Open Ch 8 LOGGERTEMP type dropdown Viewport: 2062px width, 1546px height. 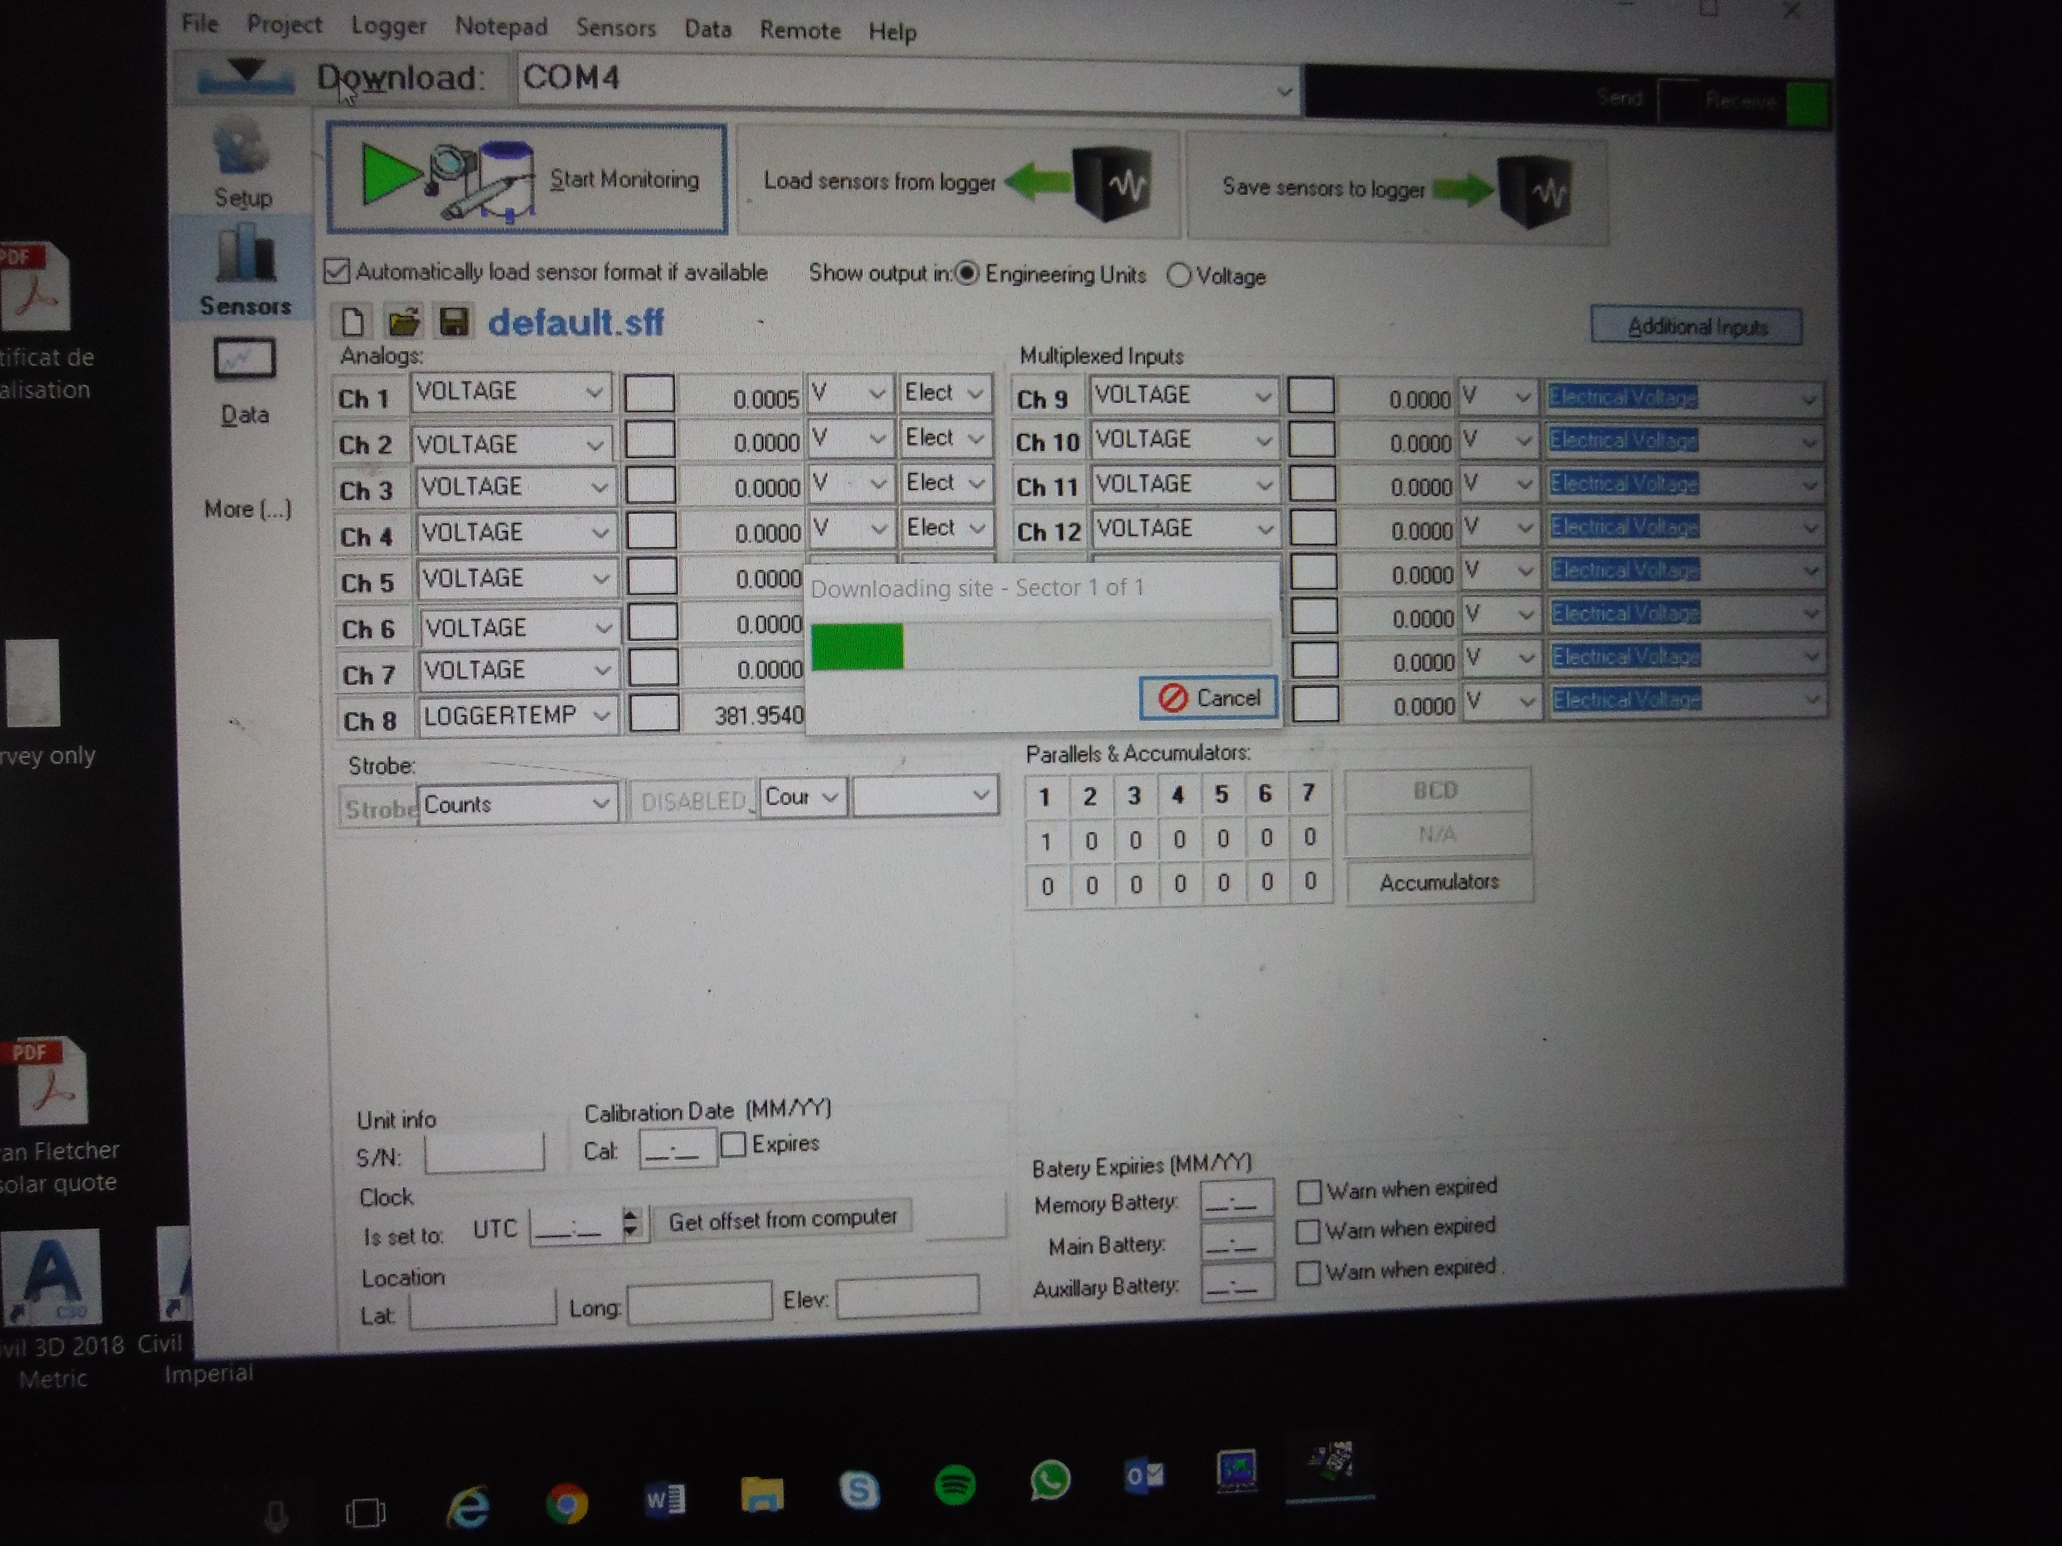point(601,716)
